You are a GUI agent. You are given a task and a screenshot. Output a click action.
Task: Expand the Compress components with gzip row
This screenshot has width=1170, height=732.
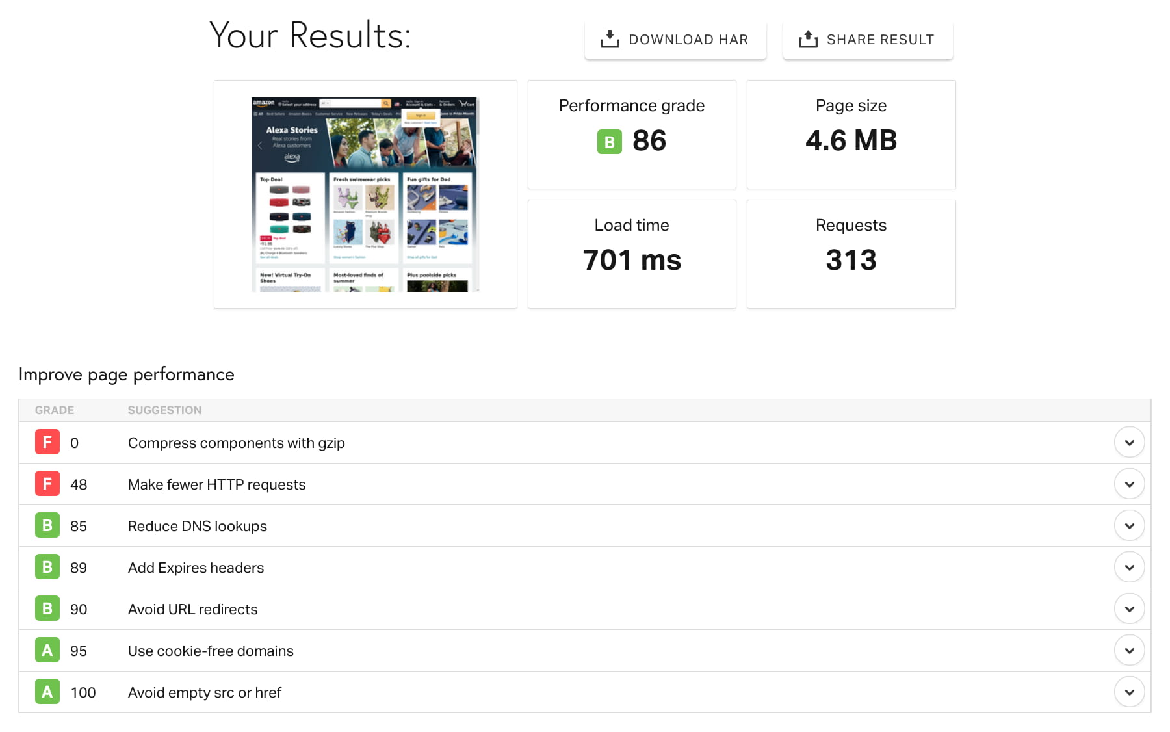tap(1130, 442)
